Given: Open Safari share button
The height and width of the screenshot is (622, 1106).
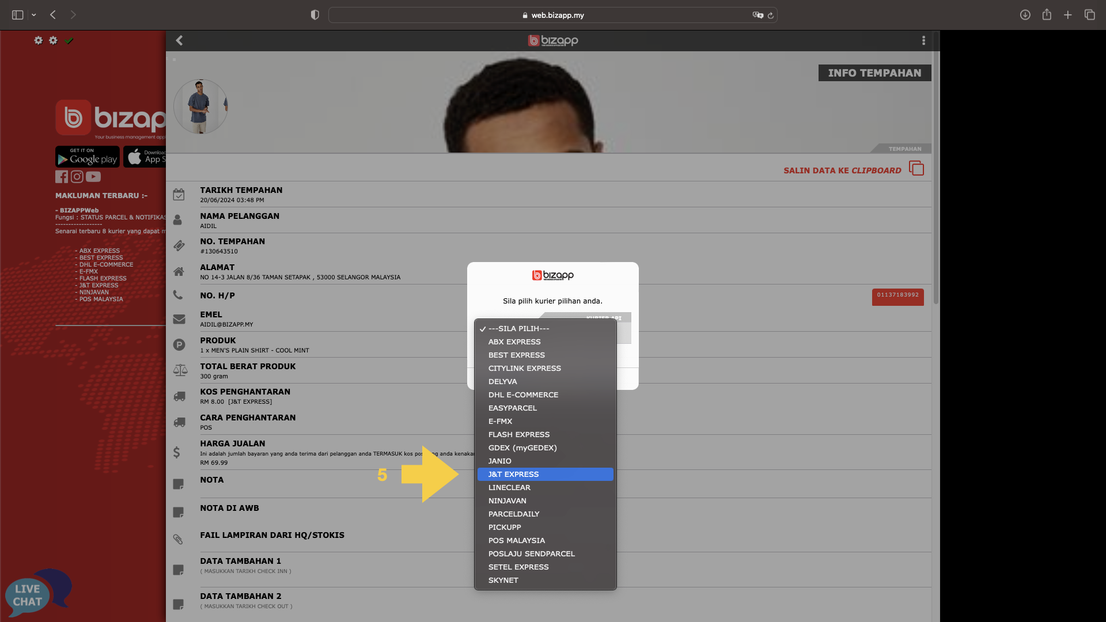Looking at the screenshot, I should pyautogui.click(x=1047, y=15).
